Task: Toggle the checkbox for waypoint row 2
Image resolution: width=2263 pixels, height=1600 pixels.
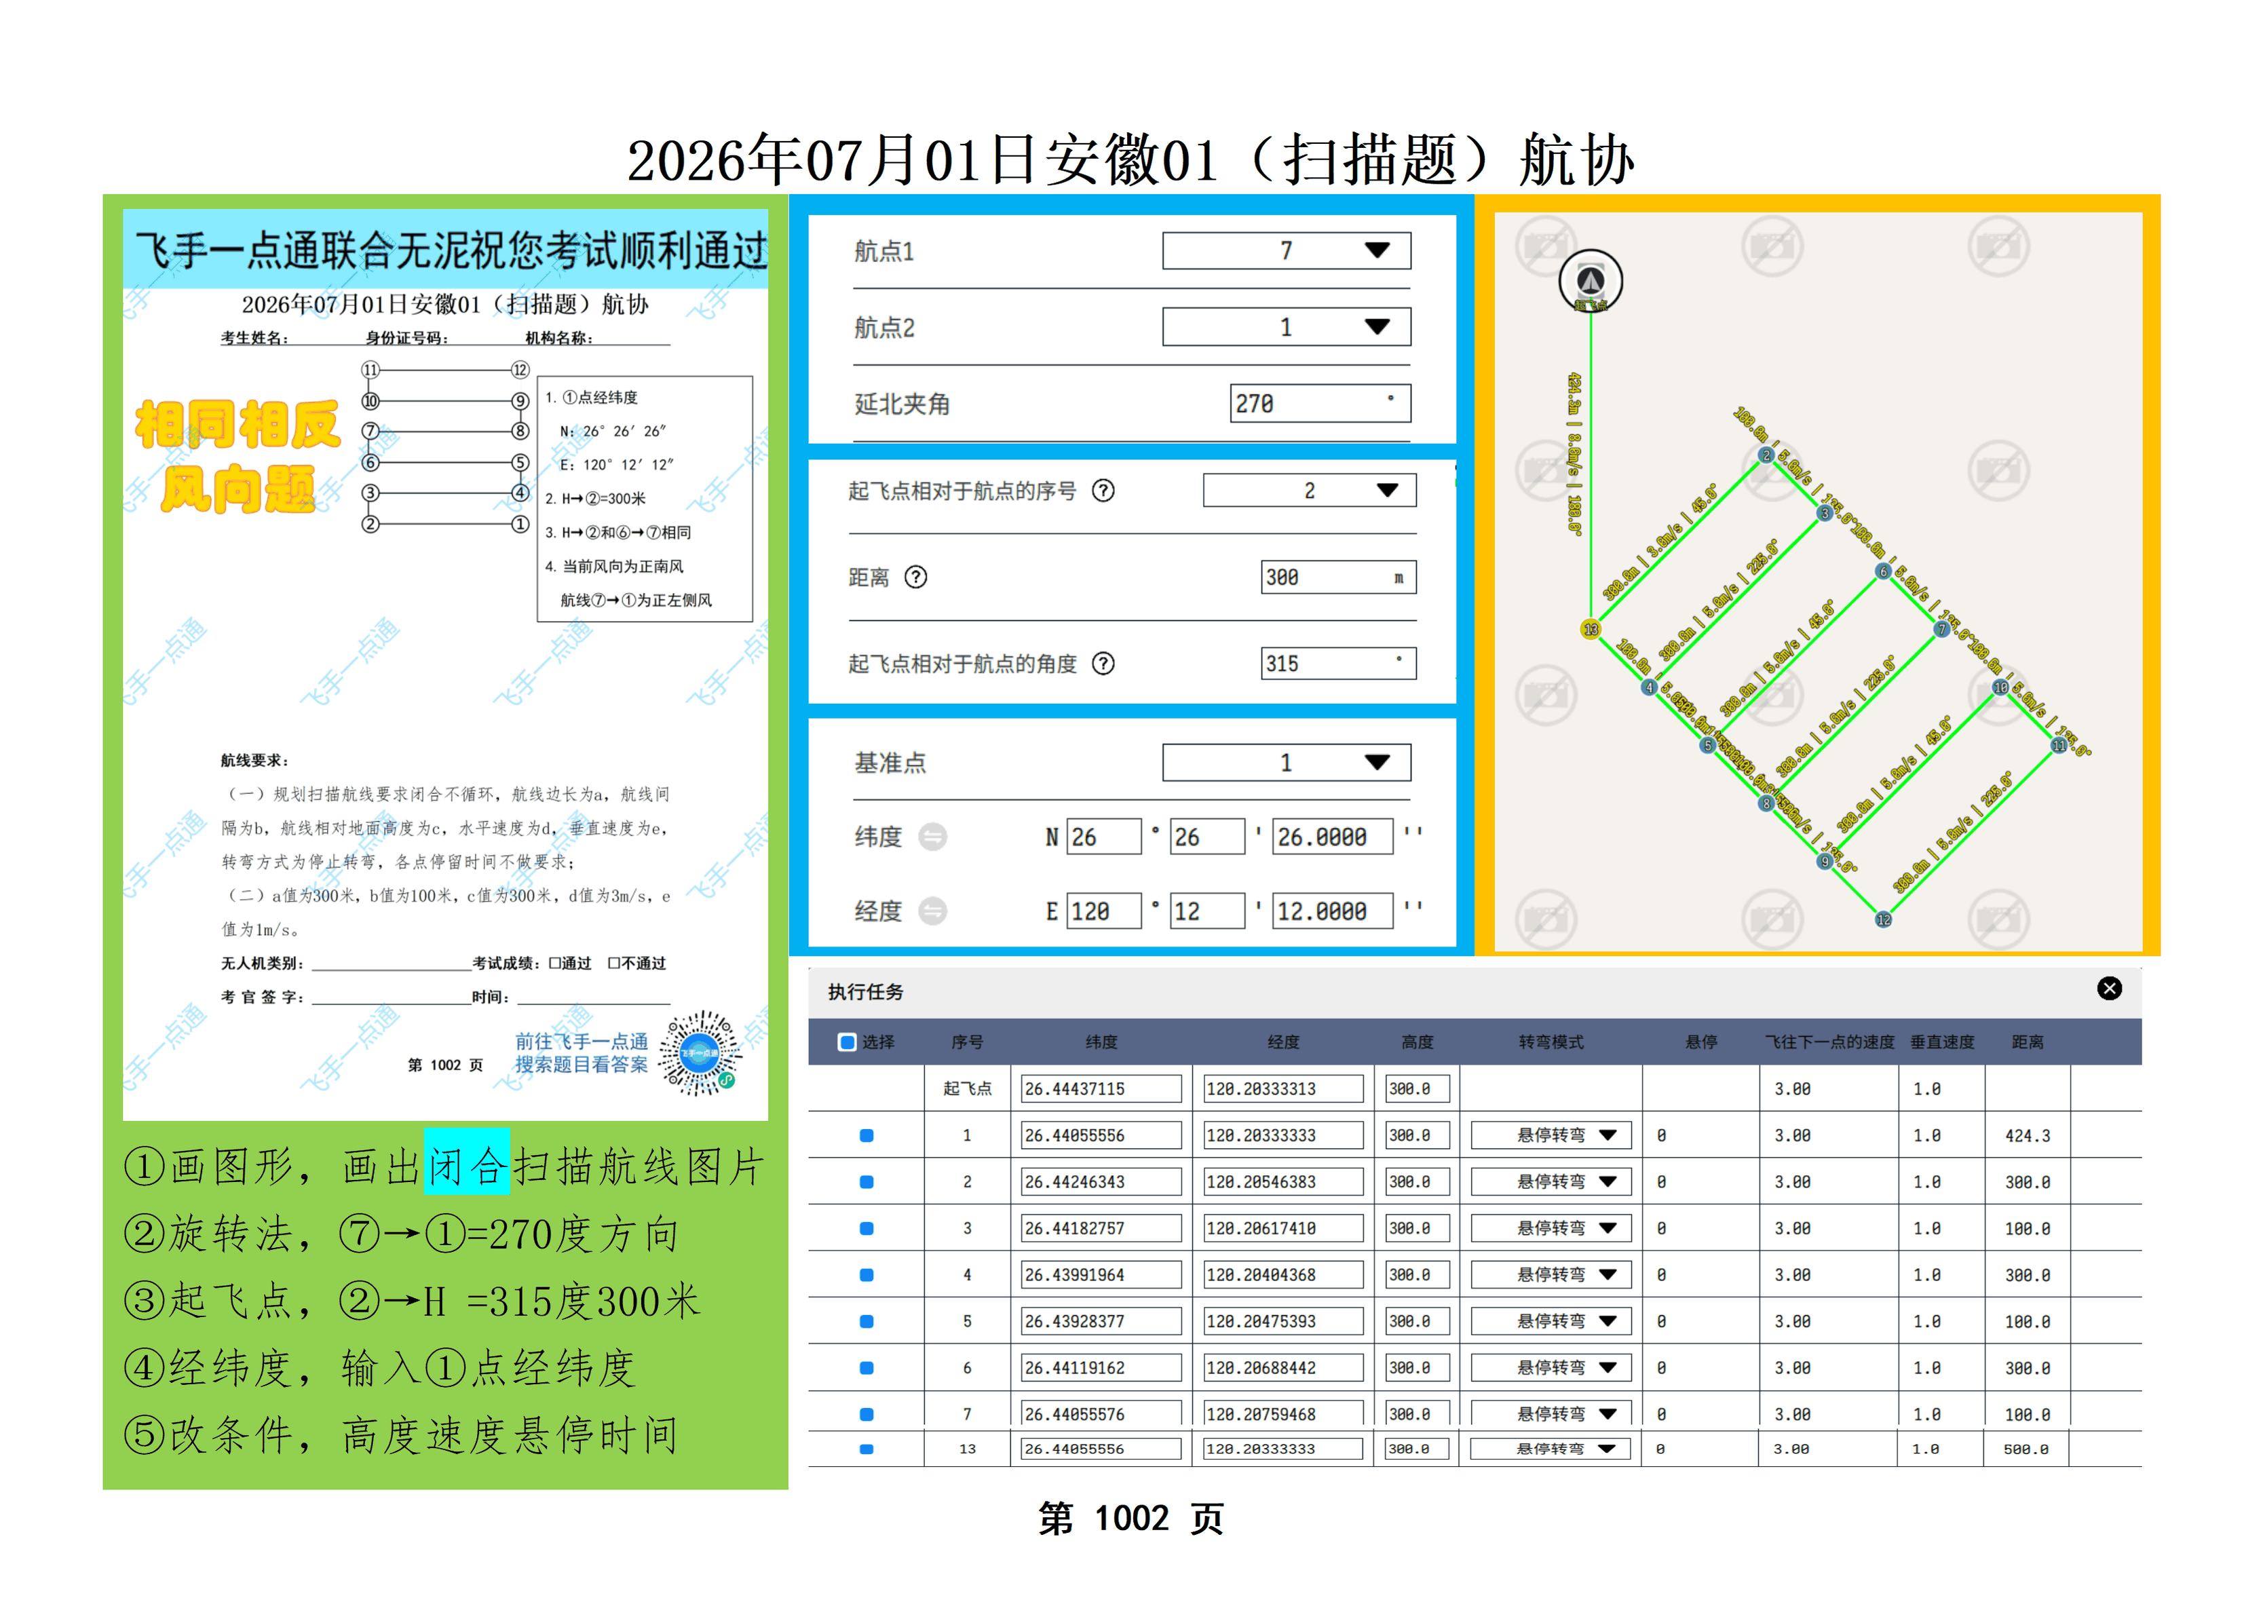Action: 867,1182
